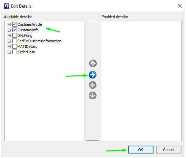
Task: Expand the OrderData tree node
Action: (x=9, y=52)
